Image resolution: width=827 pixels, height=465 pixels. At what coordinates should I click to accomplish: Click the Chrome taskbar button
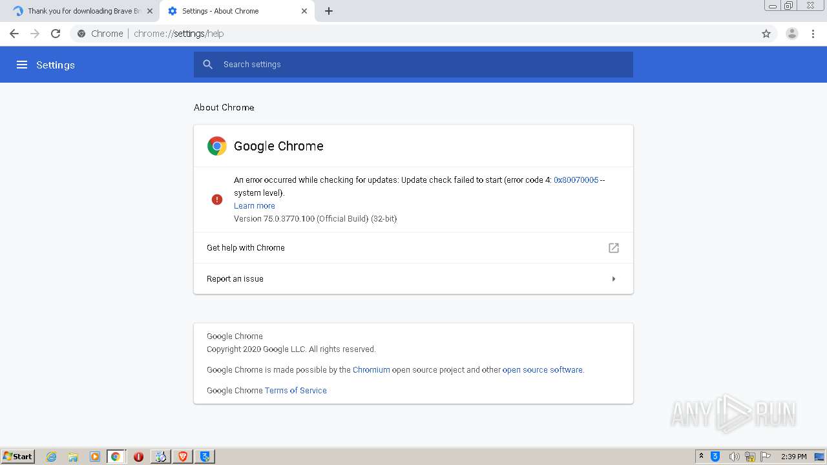116,457
